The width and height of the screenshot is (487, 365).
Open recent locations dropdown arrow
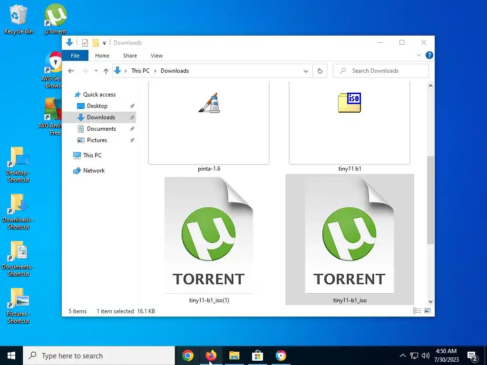[96, 71]
